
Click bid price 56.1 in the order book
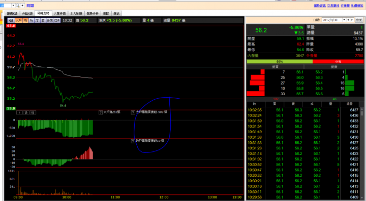point(300,72)
